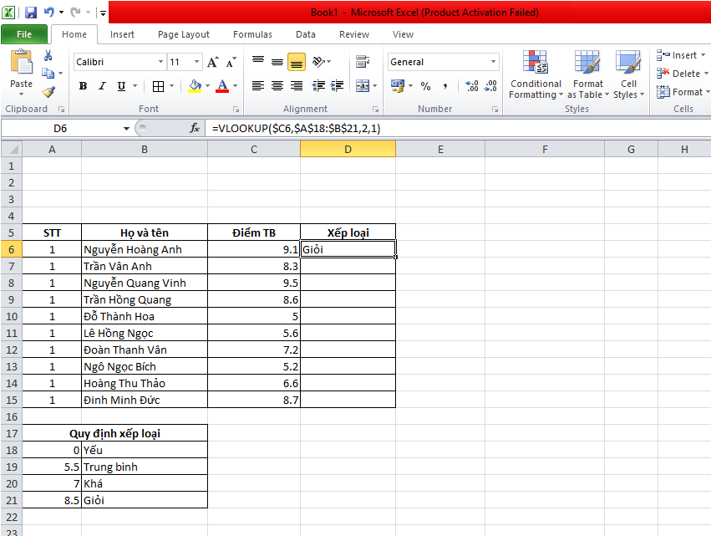Viewport: 711px width, 536px height.
Task: Open Customize Quick Access Toolbar dropdown
Action: tap(103, 13)
